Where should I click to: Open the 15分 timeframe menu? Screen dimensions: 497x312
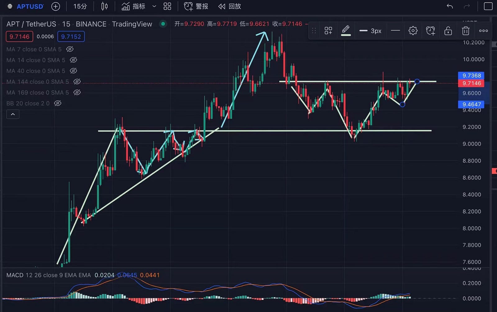click(80, 7)
